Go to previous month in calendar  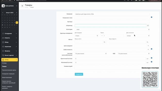[3, 13]
